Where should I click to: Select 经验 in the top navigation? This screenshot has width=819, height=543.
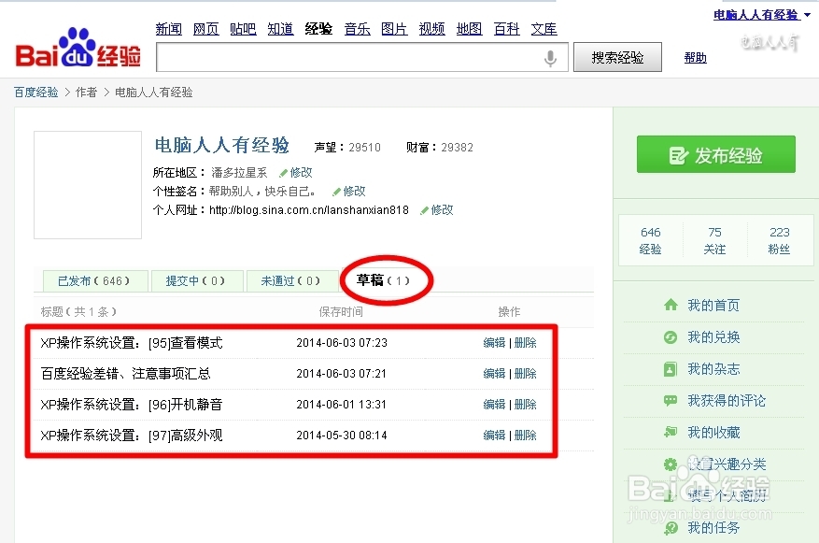point(318,29)
